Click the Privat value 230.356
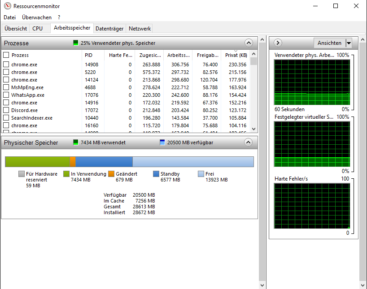 pos(238,65)
